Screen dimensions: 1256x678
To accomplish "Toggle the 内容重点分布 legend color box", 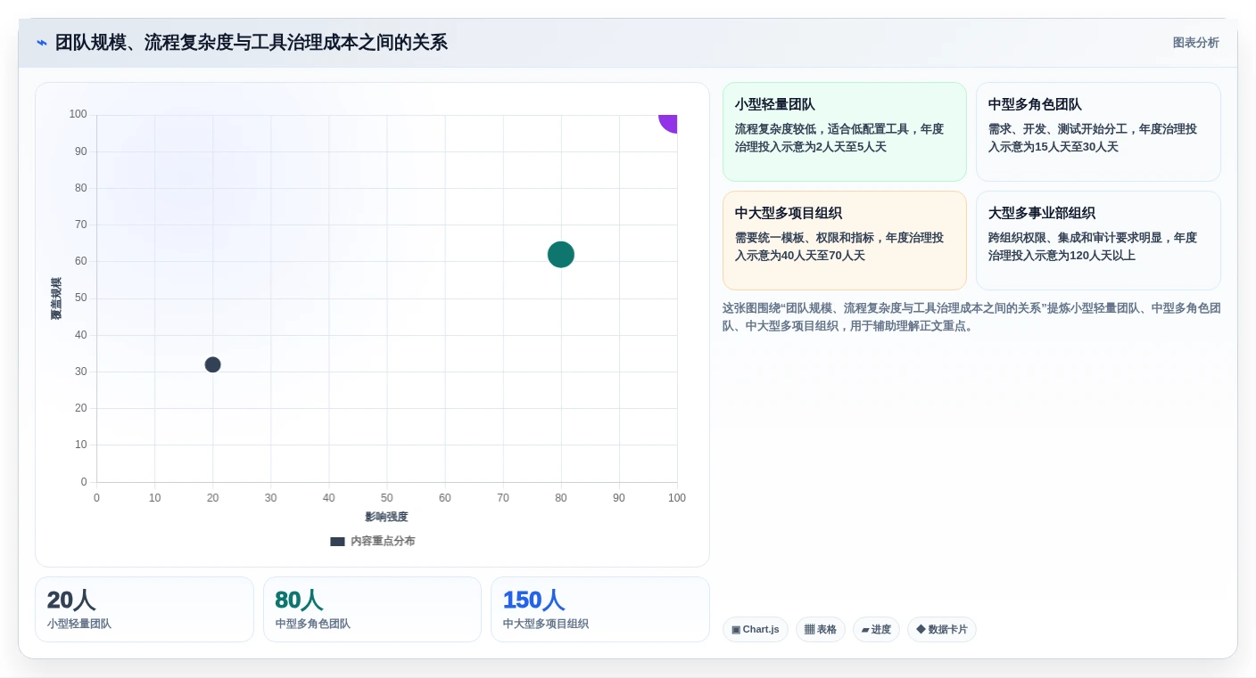I will tap(337, 542).
